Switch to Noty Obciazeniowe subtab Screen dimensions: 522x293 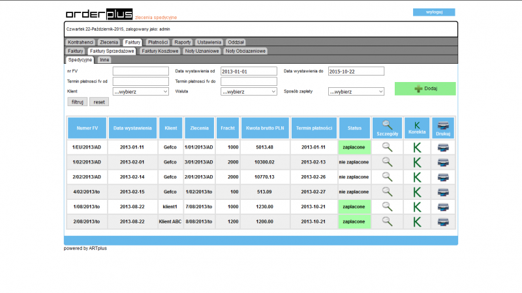(x=245, y=51)
